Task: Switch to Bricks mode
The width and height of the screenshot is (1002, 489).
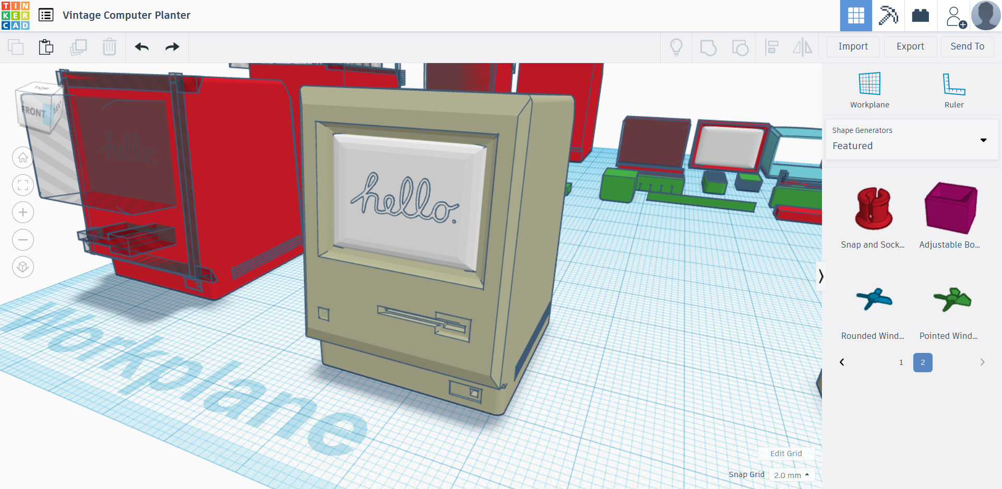Action: coord(921,16)
